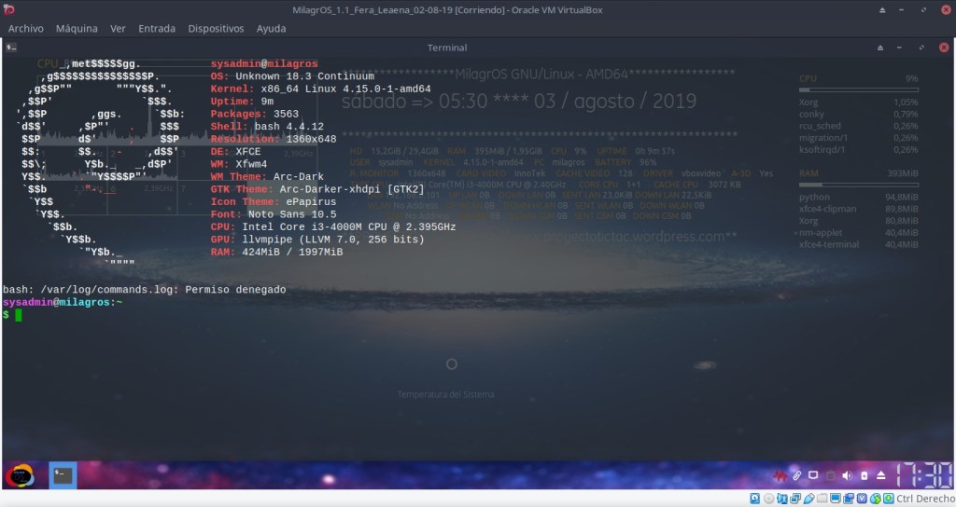Open the Máquina menu
The image size is (956, 507).
click(x=77, y=29)
